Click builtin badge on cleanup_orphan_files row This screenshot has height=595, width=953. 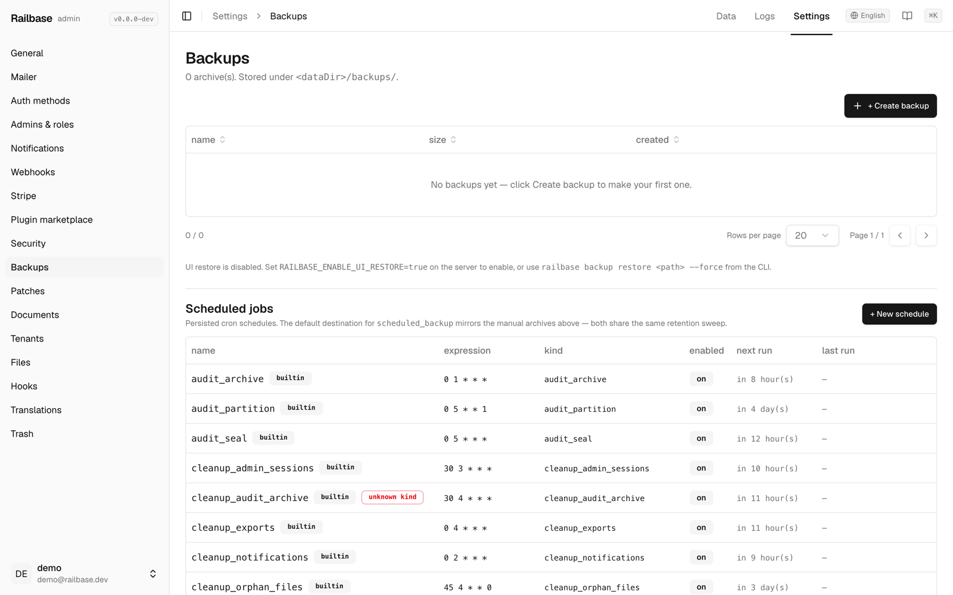tap(329, 587)
